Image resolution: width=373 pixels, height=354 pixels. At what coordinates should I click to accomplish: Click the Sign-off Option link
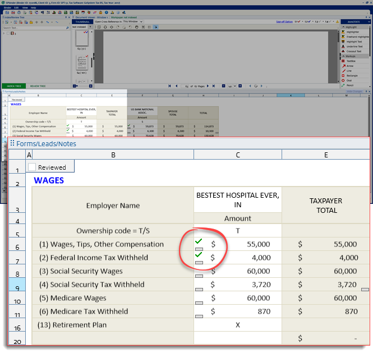(284, 21)
